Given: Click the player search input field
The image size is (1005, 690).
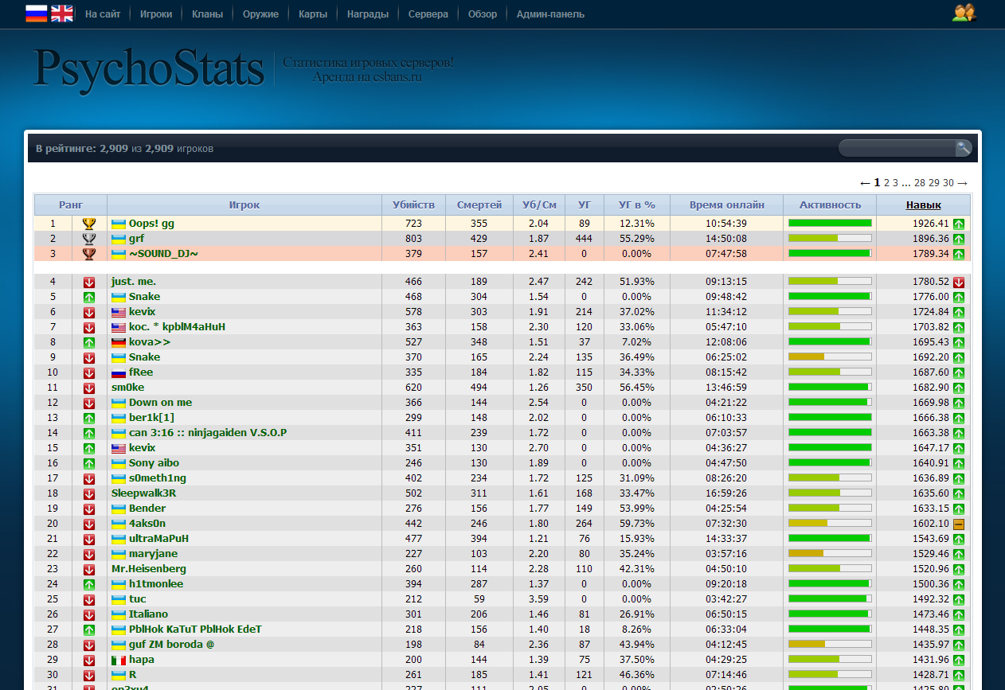Looking at the screenshot, I should tap(897, 148).
